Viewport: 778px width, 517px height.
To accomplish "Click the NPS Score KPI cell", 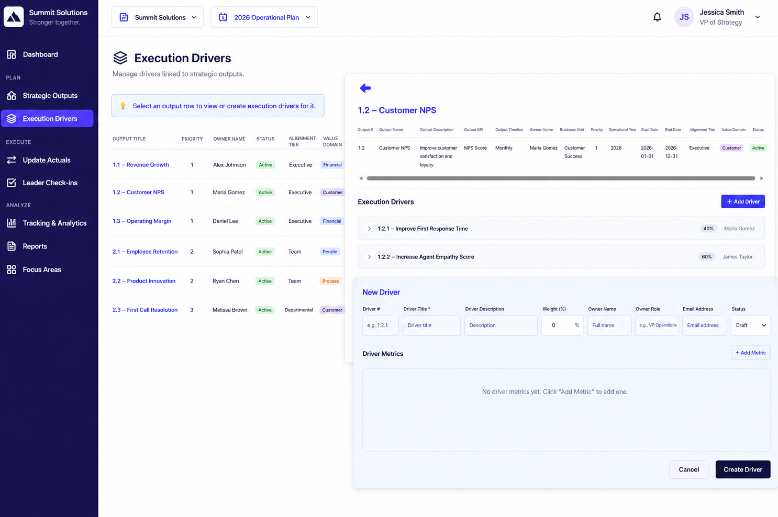I will 475,148.
